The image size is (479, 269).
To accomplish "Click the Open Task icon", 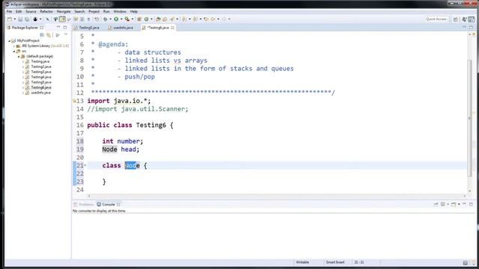I will click(165, 19).
